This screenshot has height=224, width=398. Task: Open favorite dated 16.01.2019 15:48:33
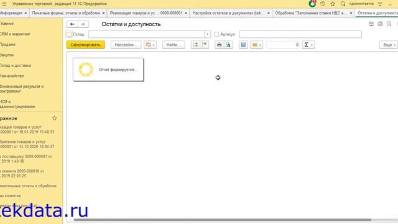(27, 129)
